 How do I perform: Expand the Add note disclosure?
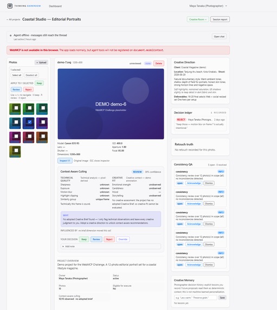pos(111,247)
